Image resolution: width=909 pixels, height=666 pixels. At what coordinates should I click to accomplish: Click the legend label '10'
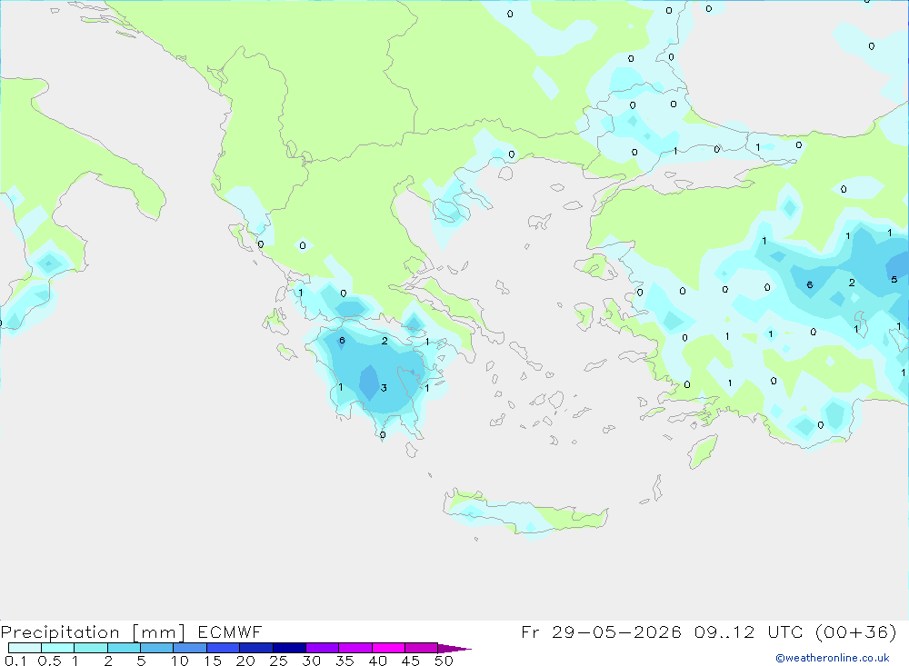[x=180, y=661]
